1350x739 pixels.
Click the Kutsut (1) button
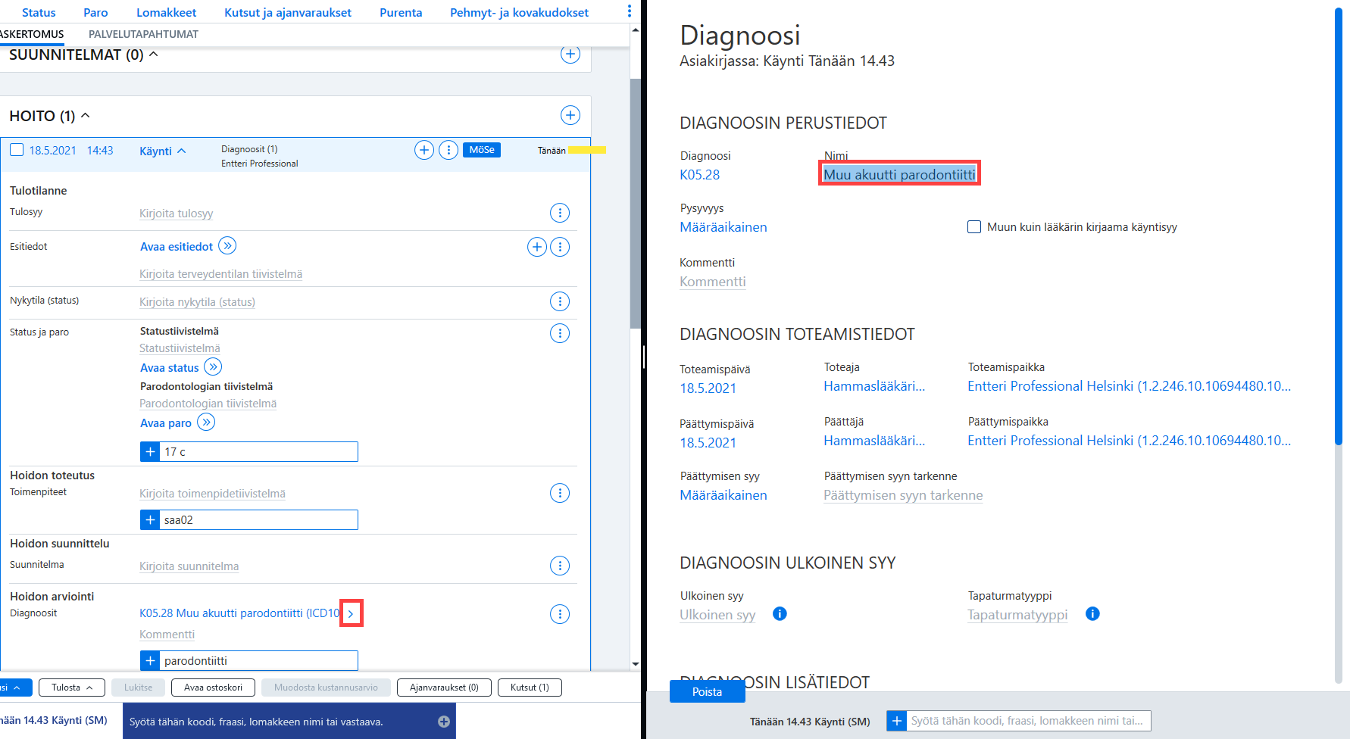coord(530,688)
